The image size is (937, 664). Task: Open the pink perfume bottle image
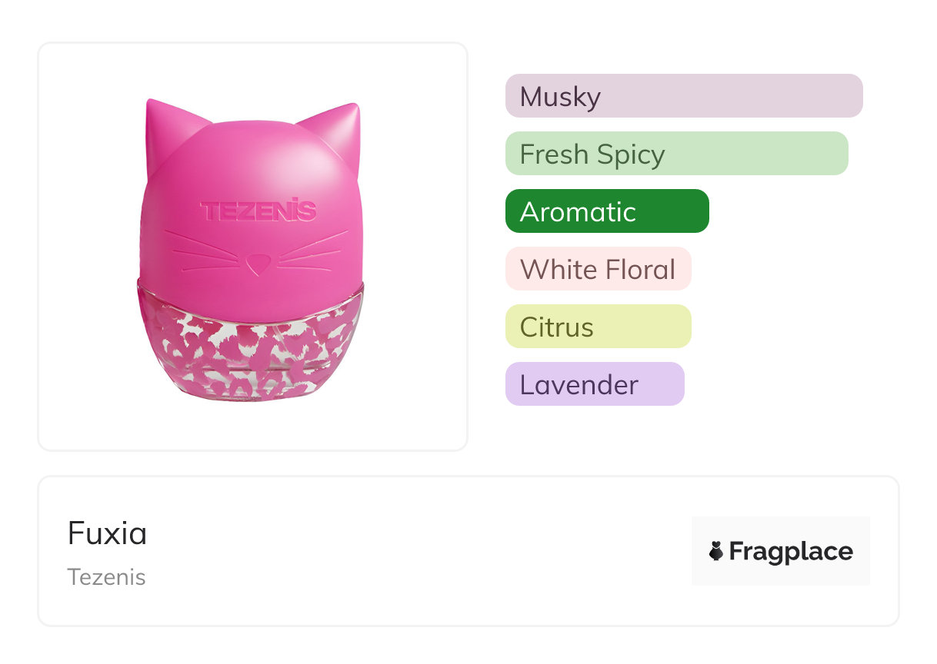[x=252, y=246]
